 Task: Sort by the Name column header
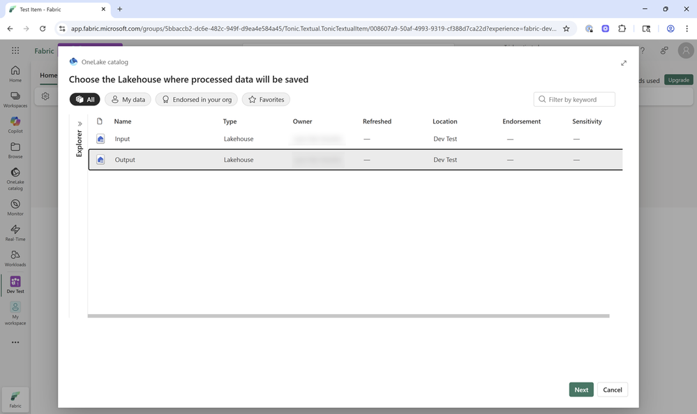[123, 121]
